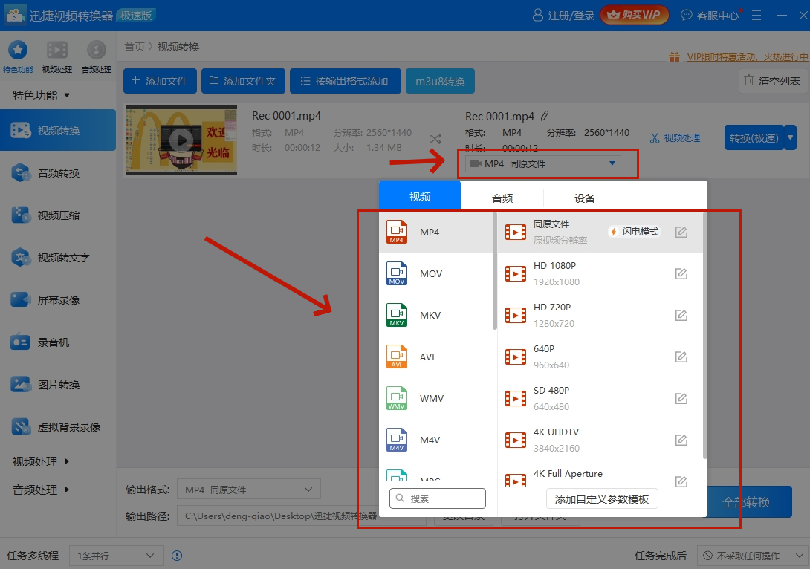The width and height of the screenshot is (810, 569).
Task: Click 清空列表 to clear the list
Action: (x=772, y=80)
